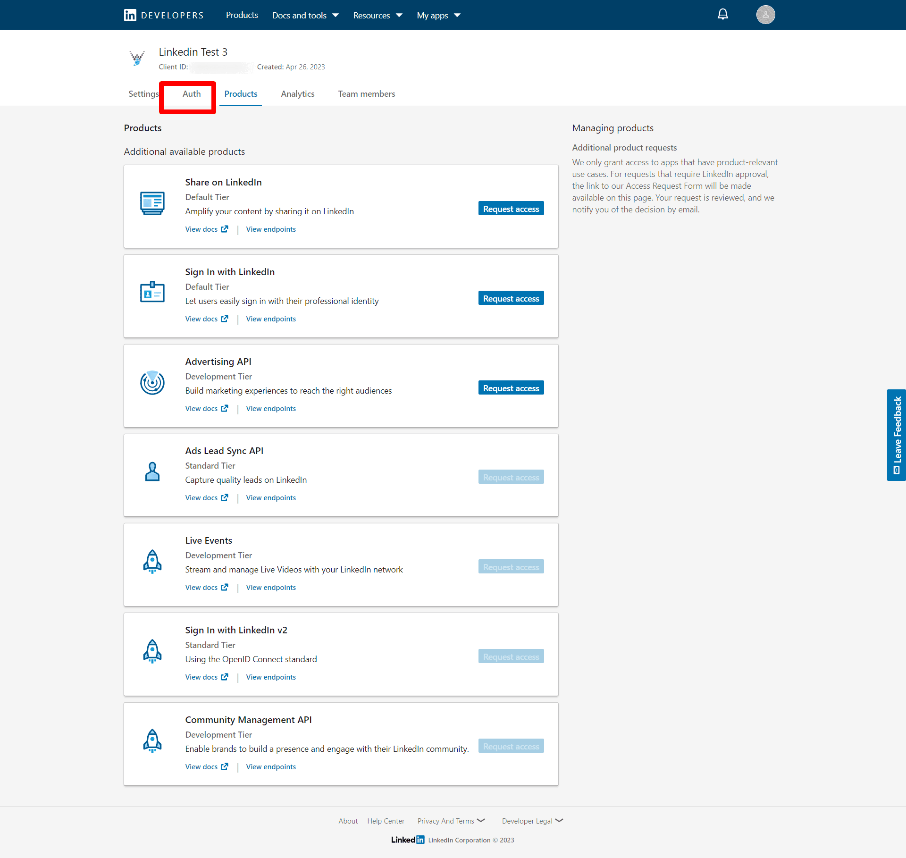Open View docs for Ads Lead Sync API
The image size is (906, 858).
[x=207, y=497]
